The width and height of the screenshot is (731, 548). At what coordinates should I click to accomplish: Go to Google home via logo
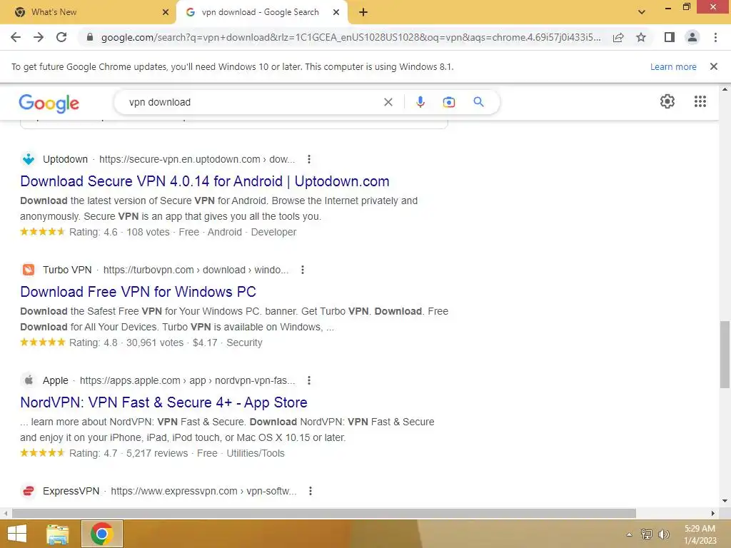point(49,103)
